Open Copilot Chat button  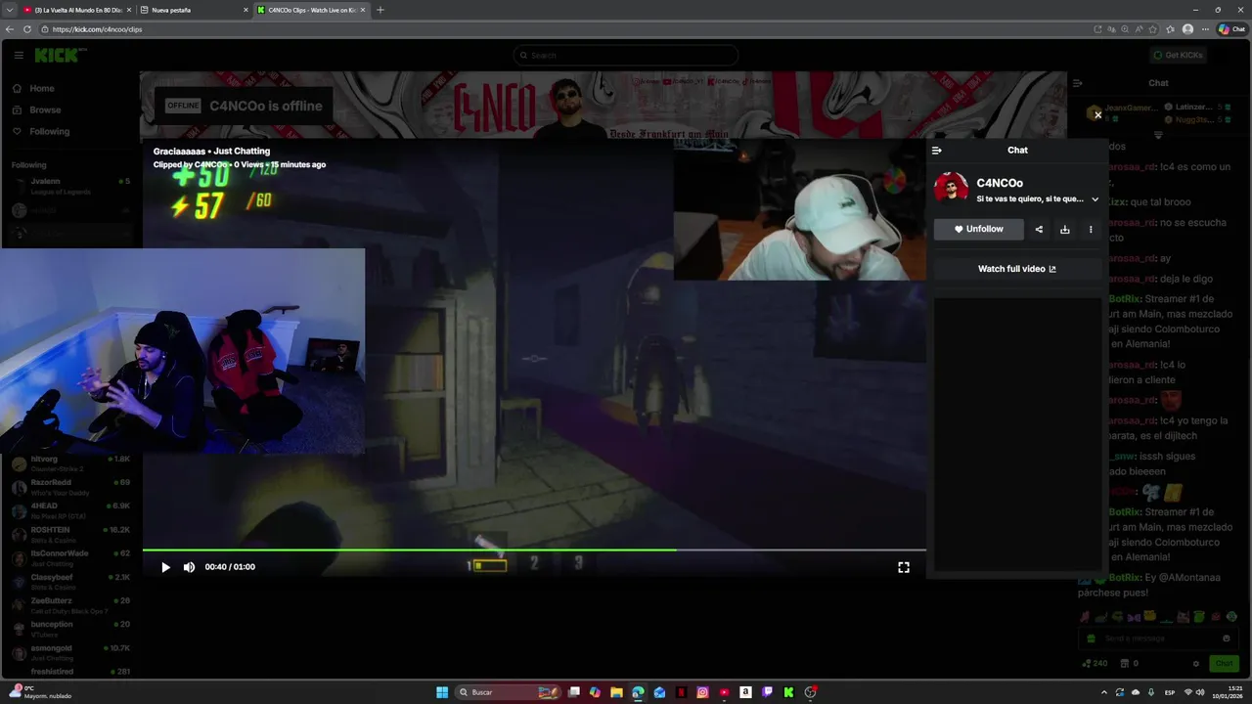(x=1232, y=29)
